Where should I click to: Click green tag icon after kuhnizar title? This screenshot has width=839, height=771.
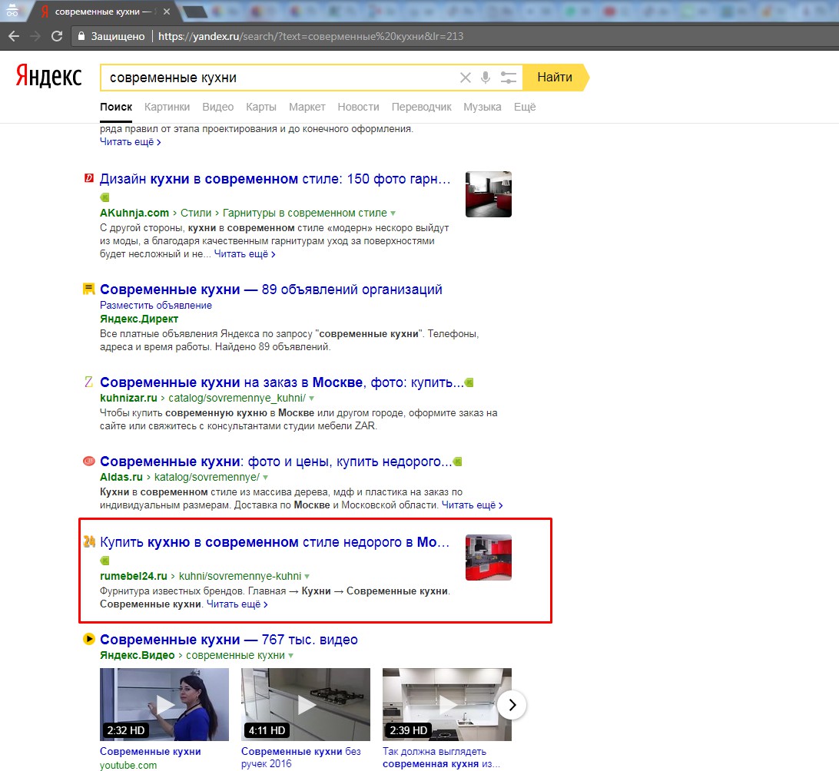[469, 383]
